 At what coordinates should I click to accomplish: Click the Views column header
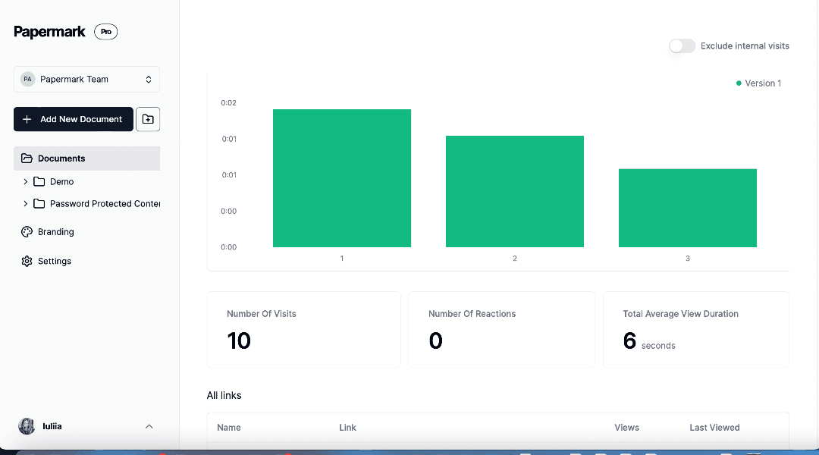click(x=626, y=428)
